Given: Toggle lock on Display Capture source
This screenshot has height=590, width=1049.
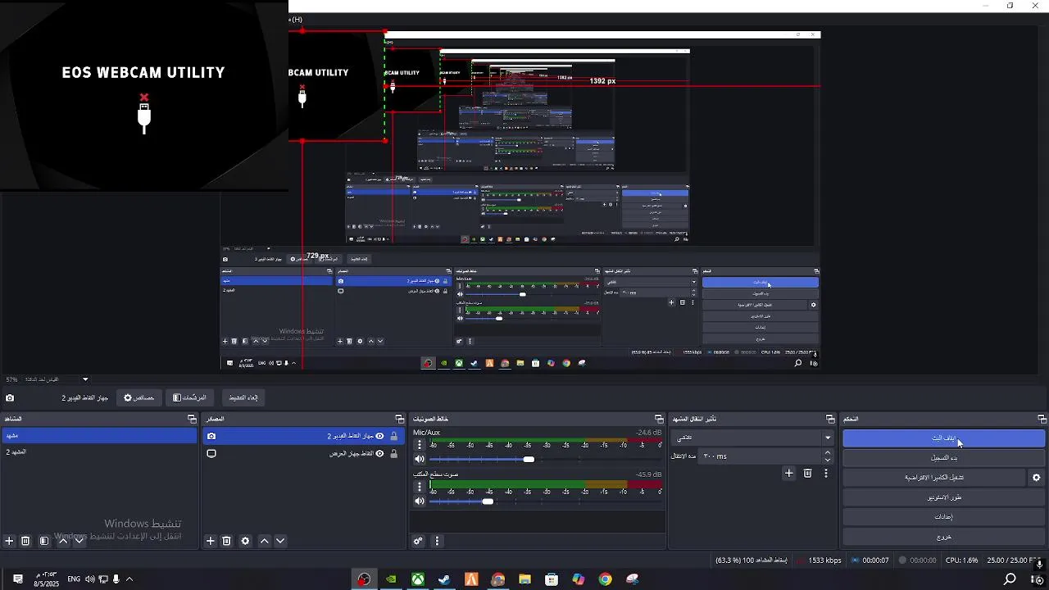Looking at the screenshot, I should (394, 453).
